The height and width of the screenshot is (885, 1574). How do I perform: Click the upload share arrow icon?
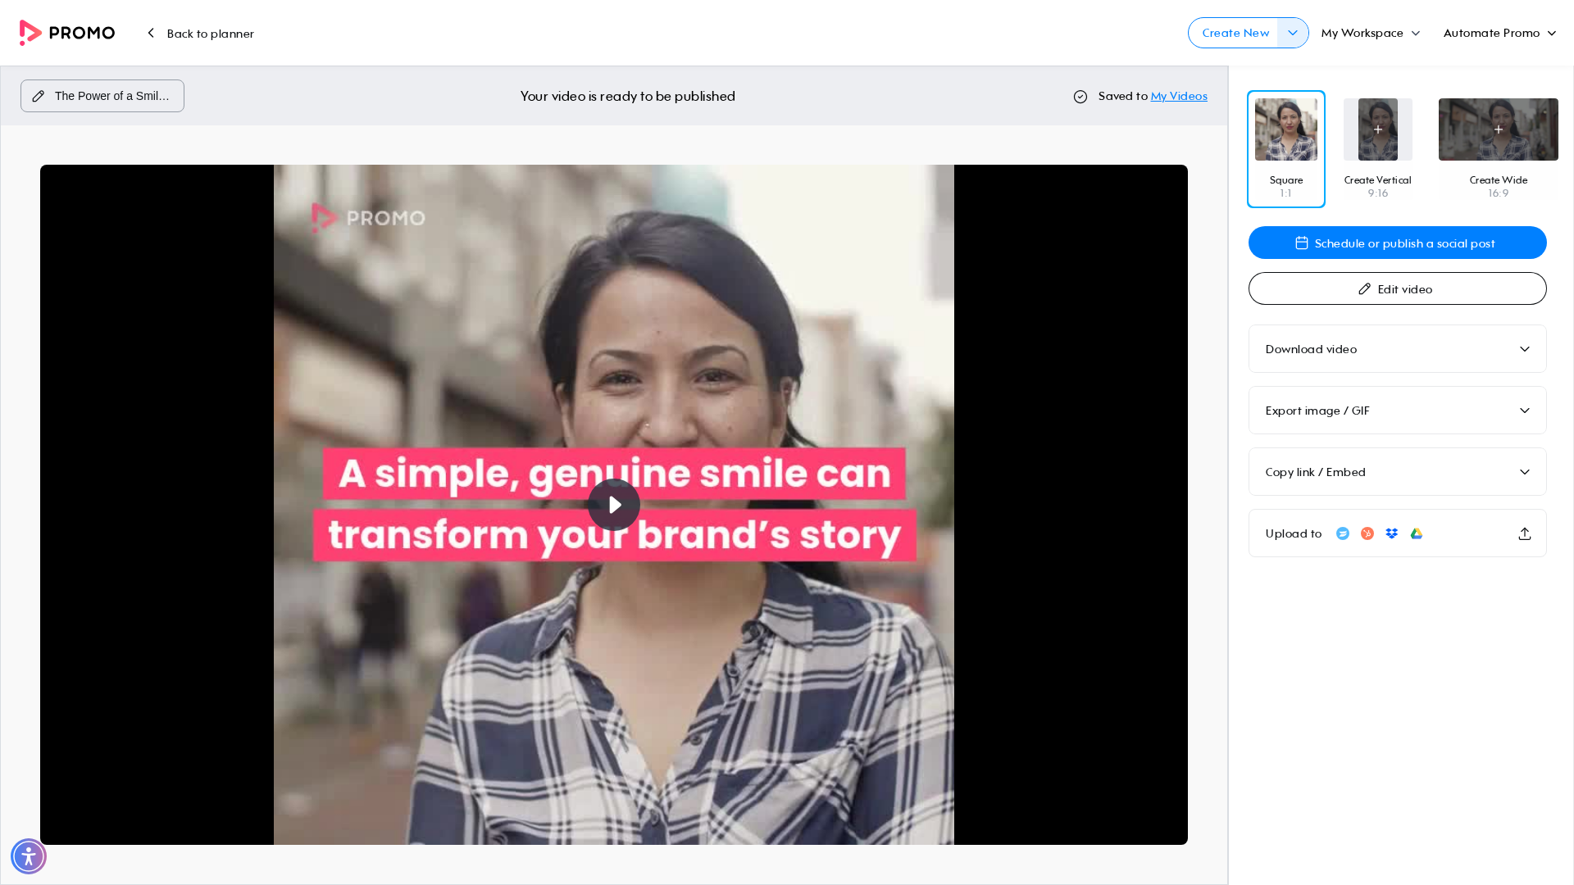click(x=1524, y=533)
